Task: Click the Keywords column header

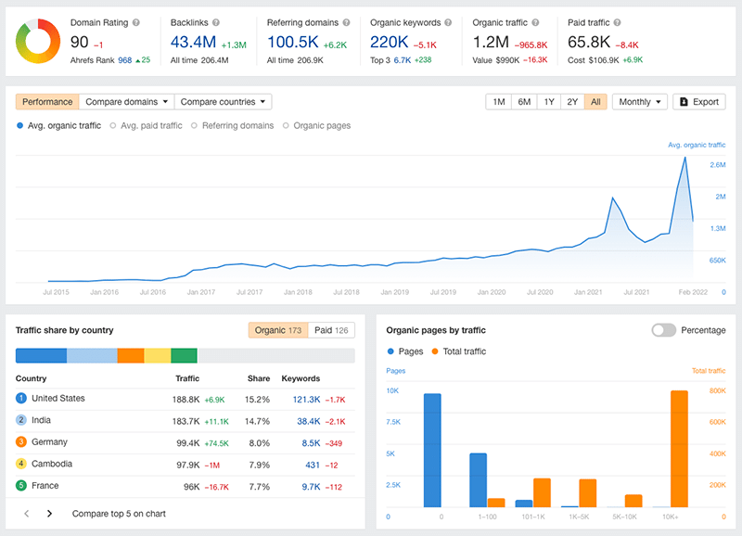Action: [x=301, y=378]
